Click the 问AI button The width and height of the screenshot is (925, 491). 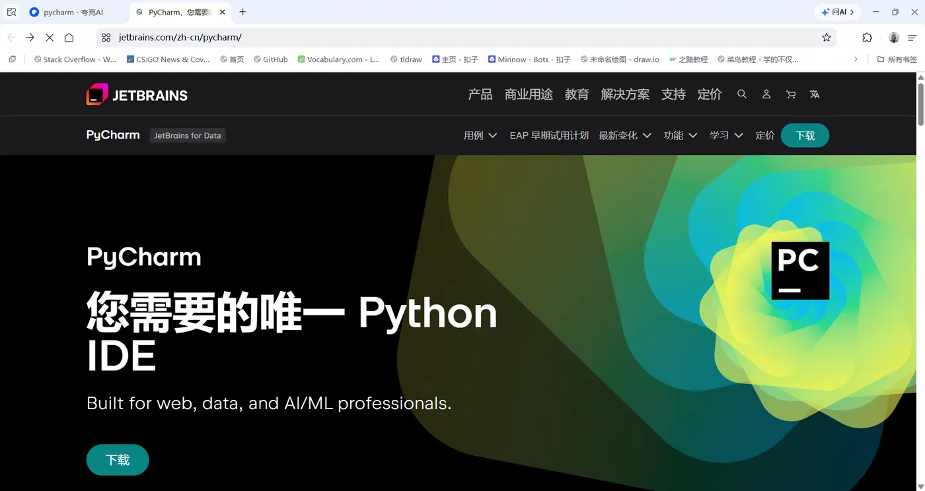click(838, 12)
